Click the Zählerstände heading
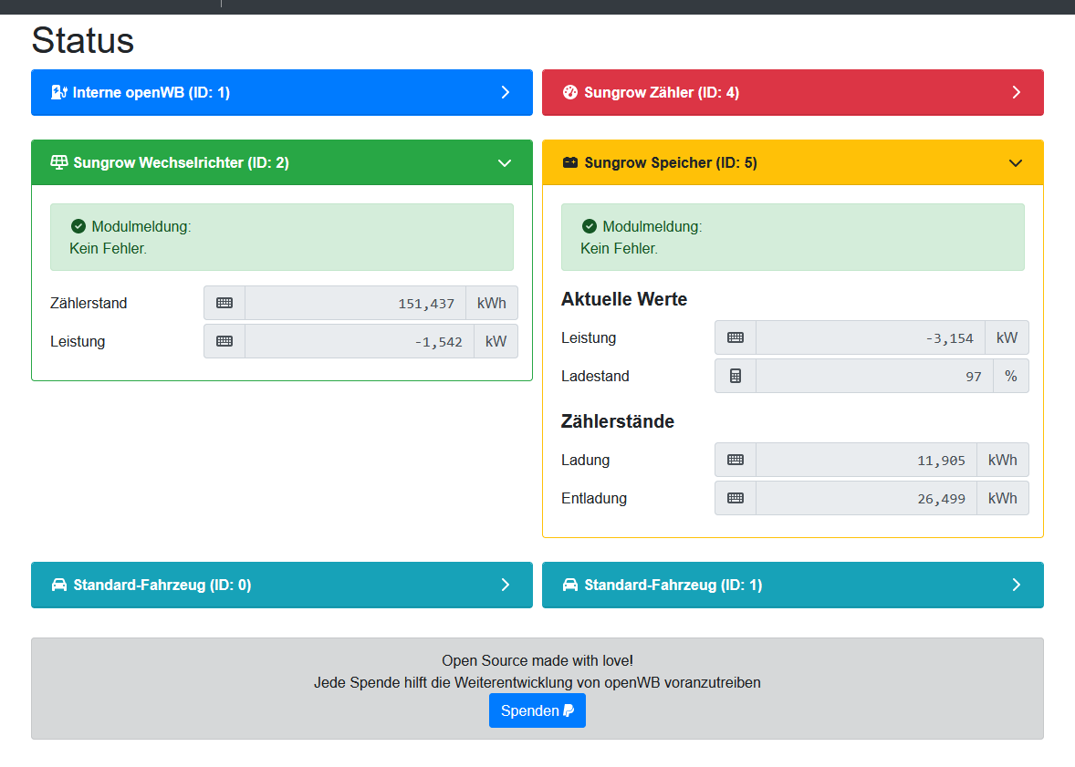Viewport: 1075px width, 767px height. pos(618,420)
